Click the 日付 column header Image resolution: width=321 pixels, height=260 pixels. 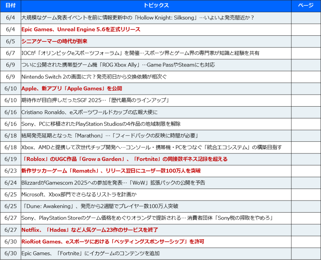tap(10, 5)
